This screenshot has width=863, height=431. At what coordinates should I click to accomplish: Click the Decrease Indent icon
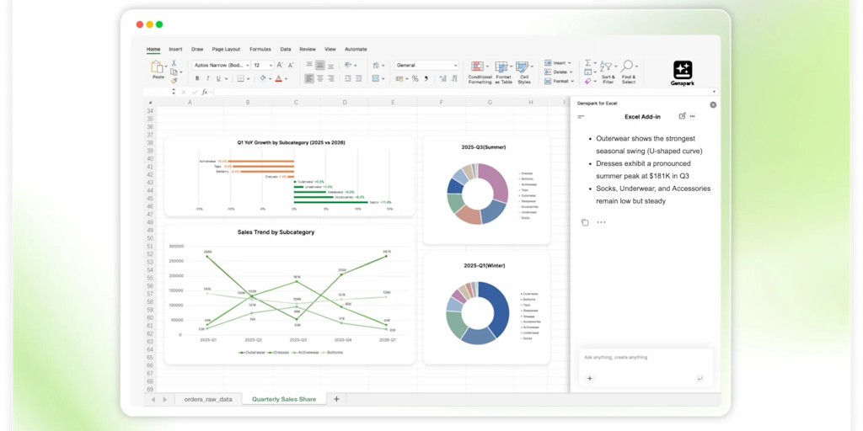[348, 78]
